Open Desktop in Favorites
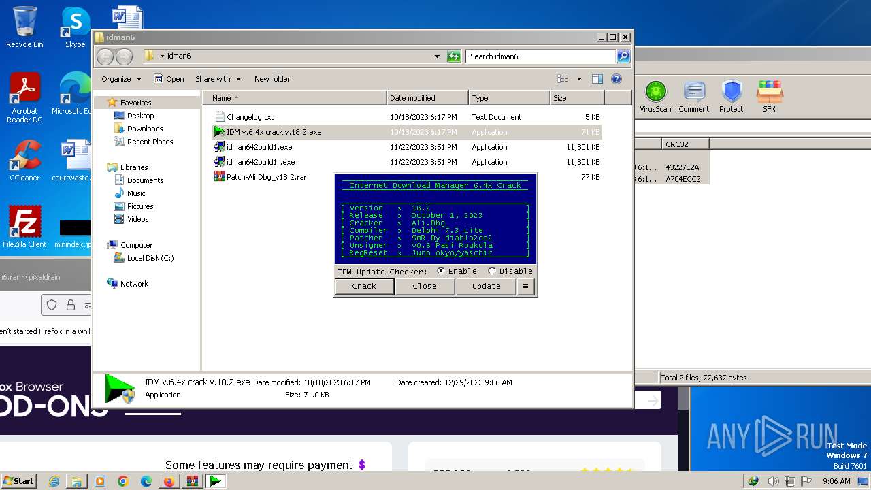871x490 pixels. pos(140,116)
